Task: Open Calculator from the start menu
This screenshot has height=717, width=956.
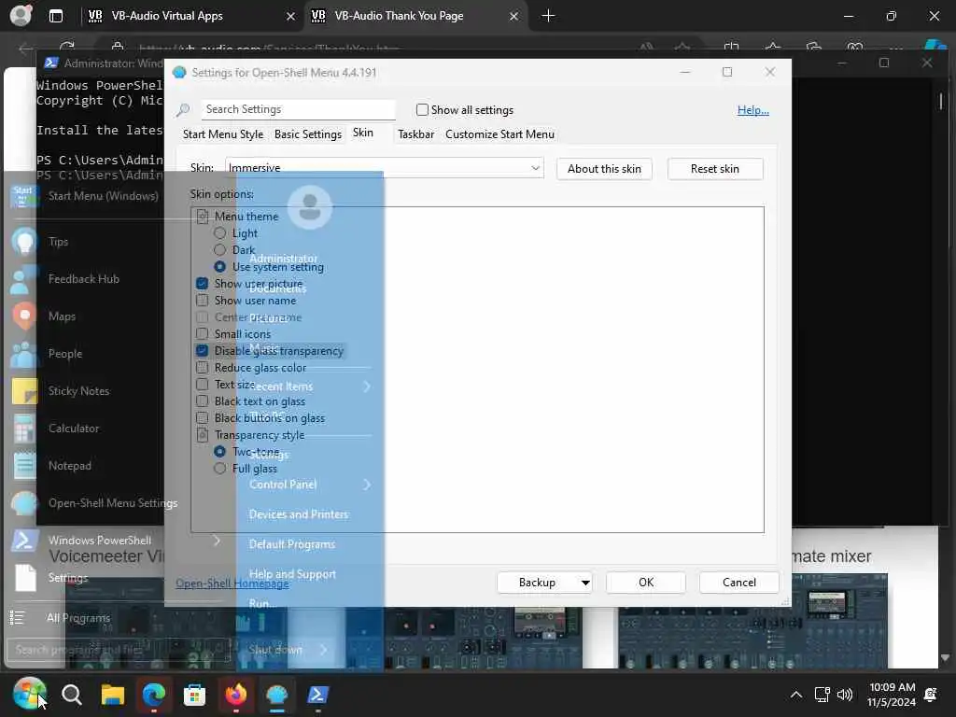Action: (x=116, y=428)
